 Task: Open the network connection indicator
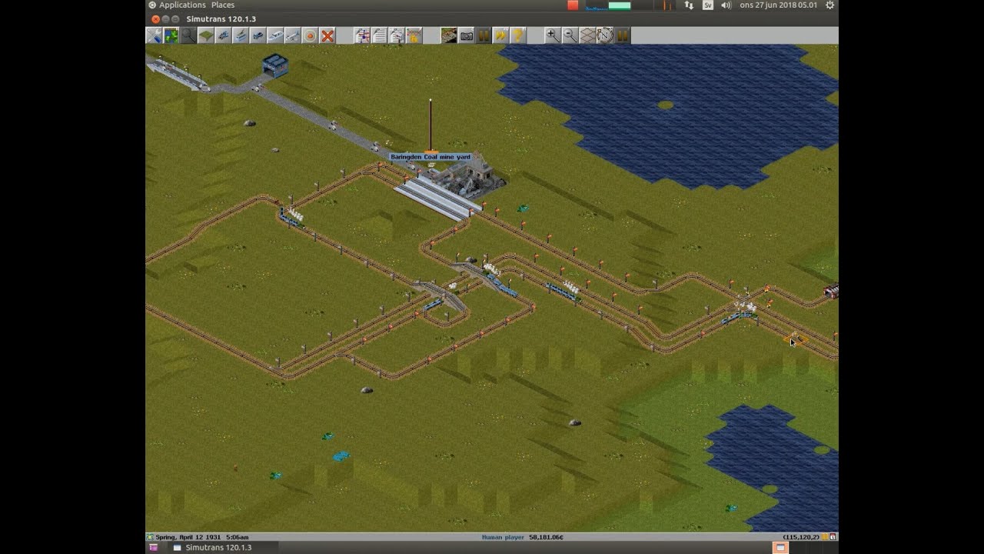[x=689, y=5]
